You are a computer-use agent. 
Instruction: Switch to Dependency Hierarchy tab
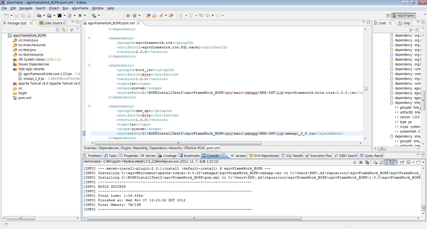coord(165,148)
